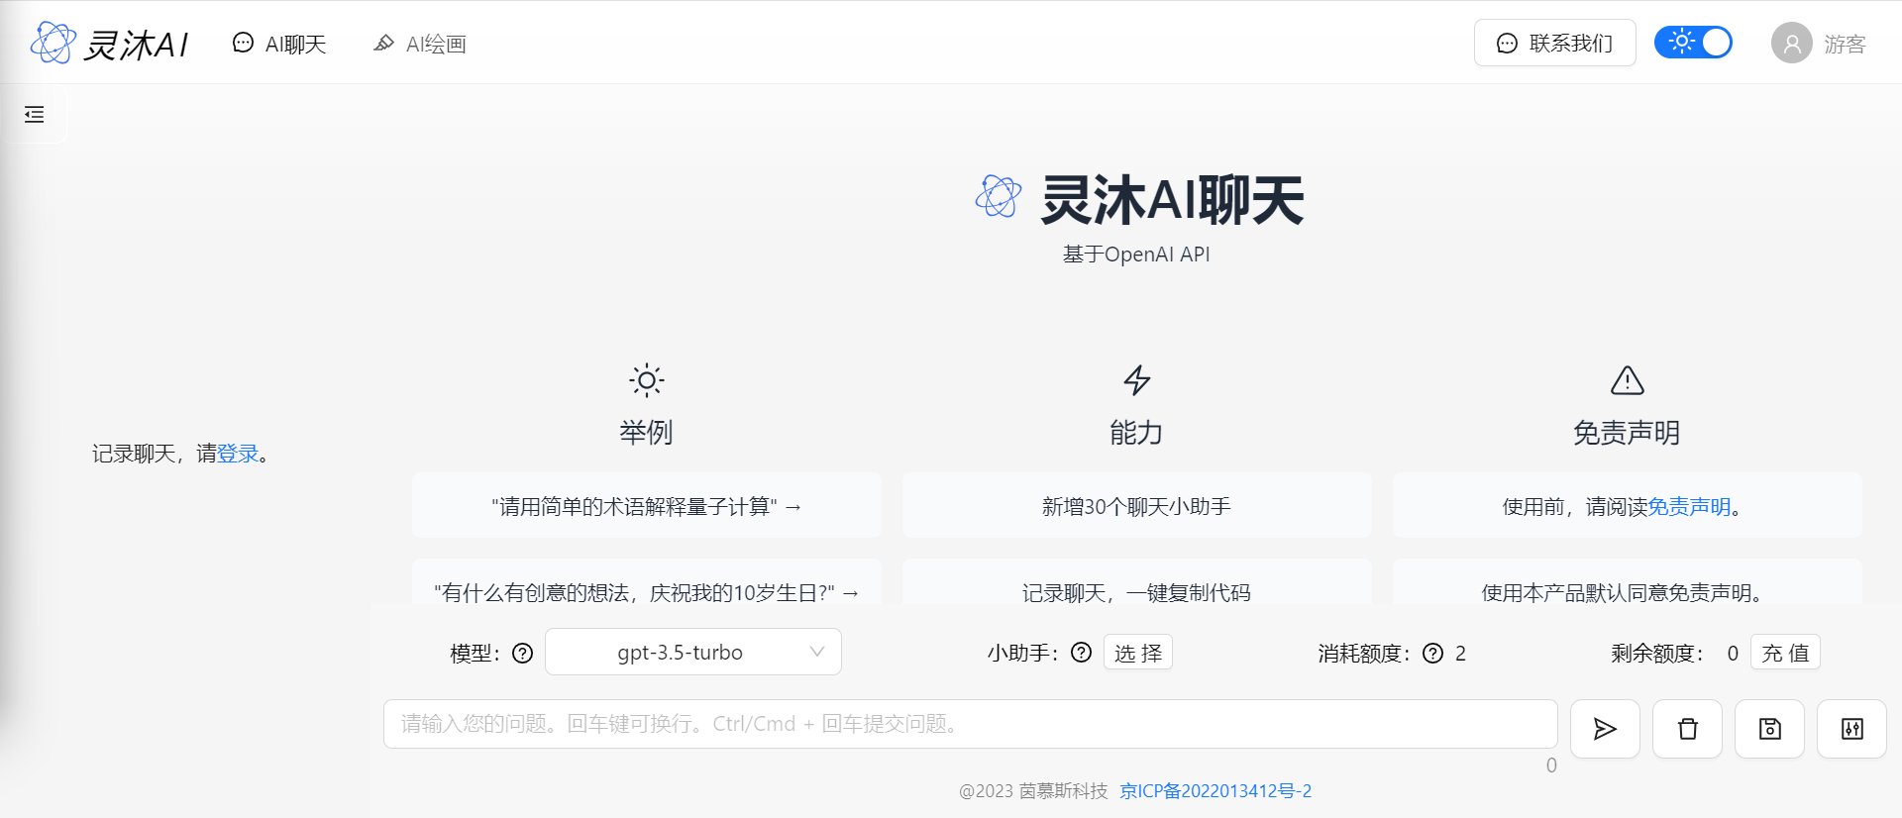The height and width of the screenshot is (818, 1902).
Task: Collapse the sidebar with the menu-fold icon
Action: click(x=35, y=115)
